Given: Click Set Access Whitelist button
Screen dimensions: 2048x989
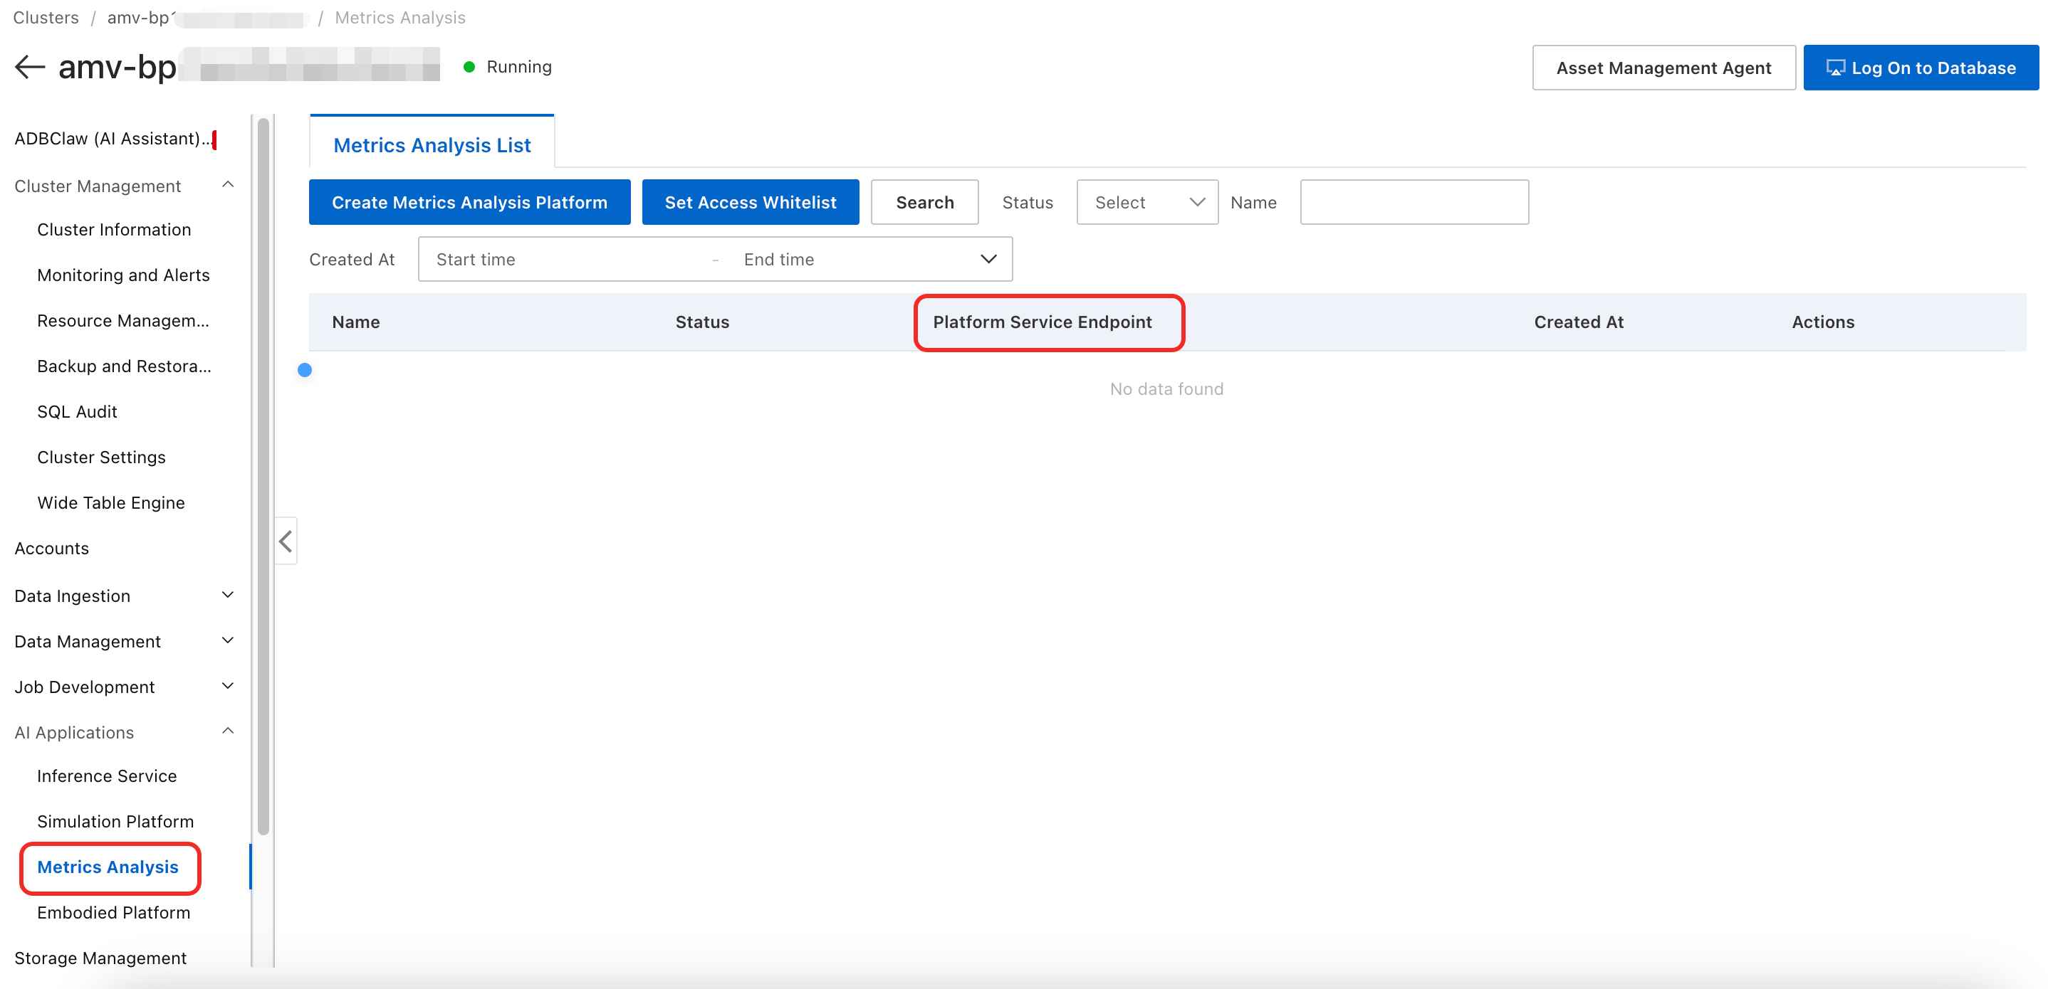Looking at the screenshot, I should pos(750,203).
